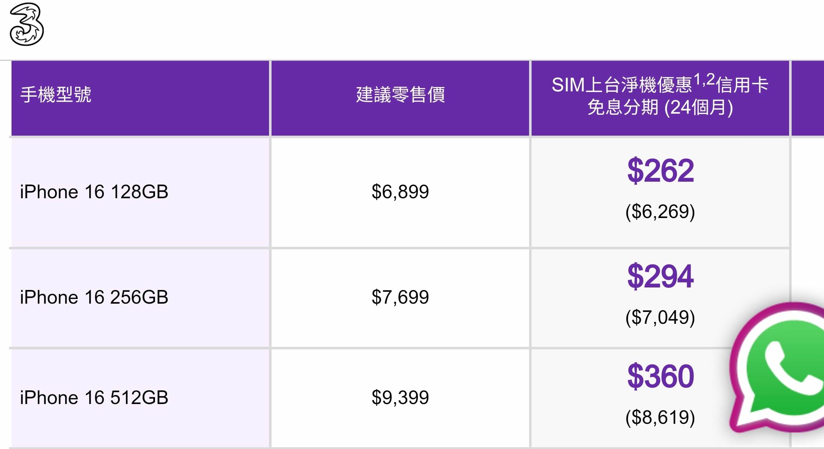Tap the $360 monthly installment price
824x449 pixels.
click(660, 376)
